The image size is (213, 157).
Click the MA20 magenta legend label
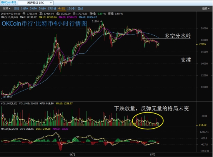click(68, 17)
